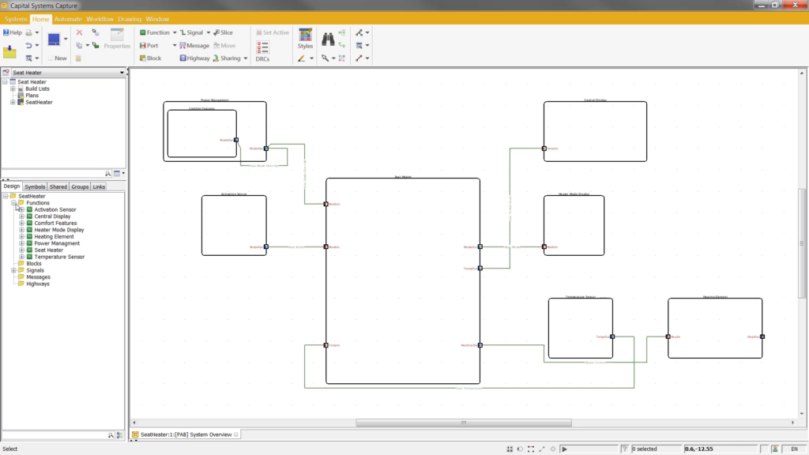Expand the Signals folder in tree

coord(13,270)
